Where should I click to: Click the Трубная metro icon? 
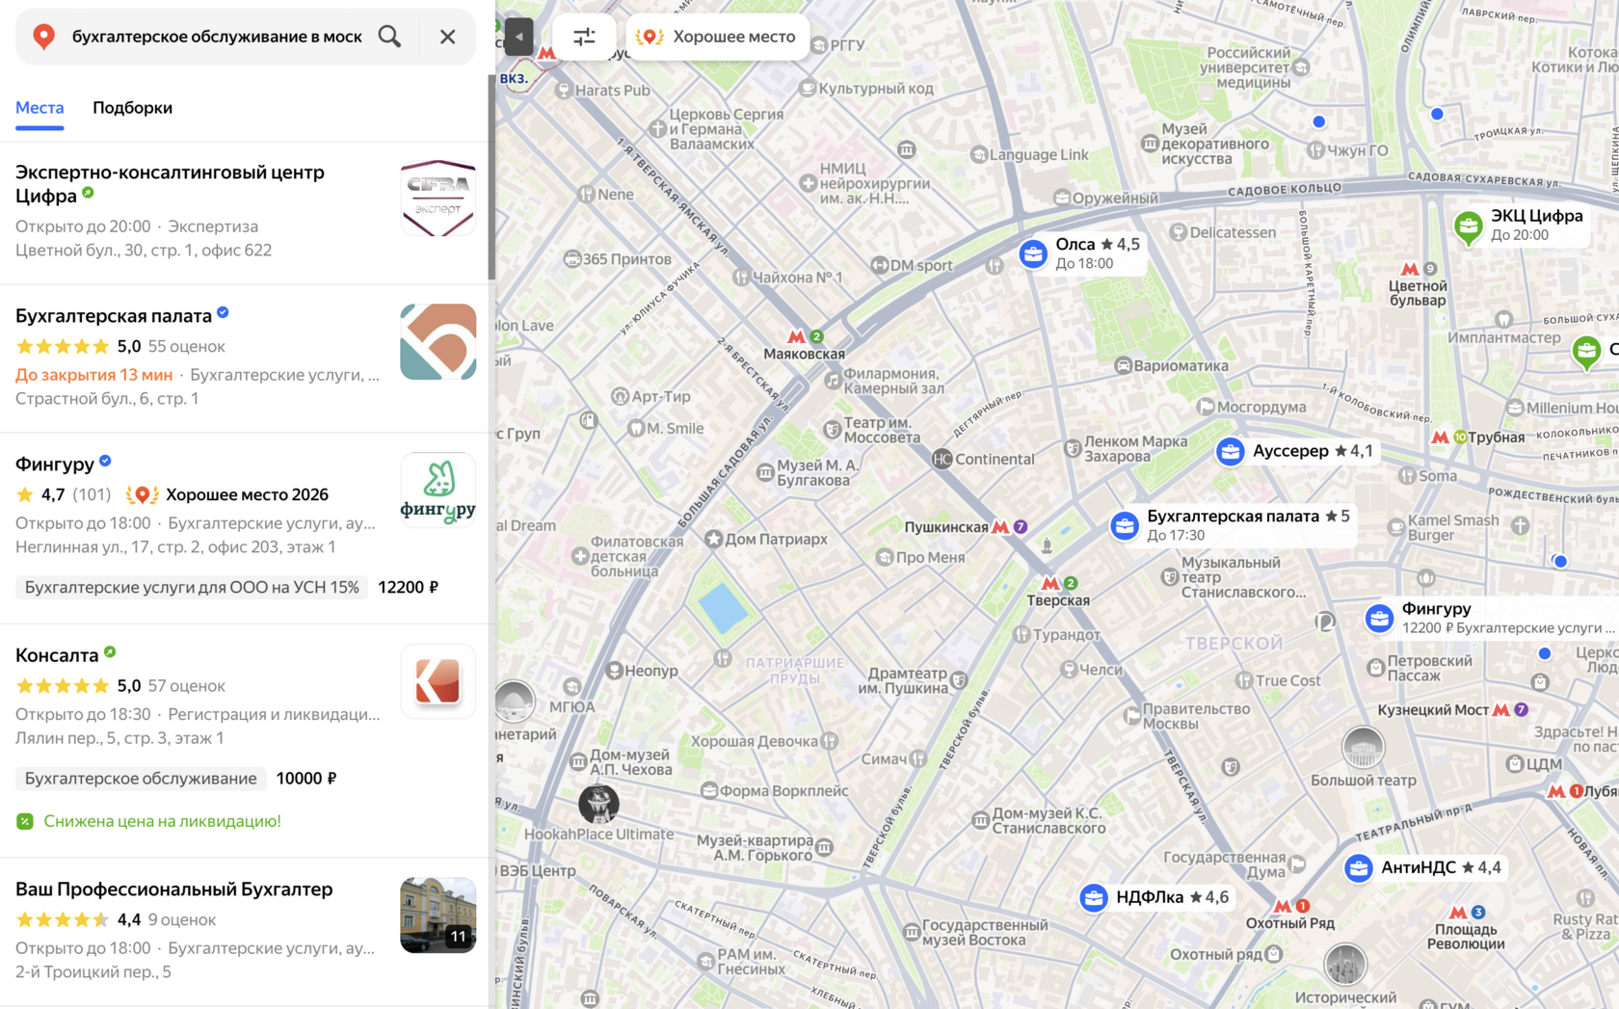coord(1441,438)
